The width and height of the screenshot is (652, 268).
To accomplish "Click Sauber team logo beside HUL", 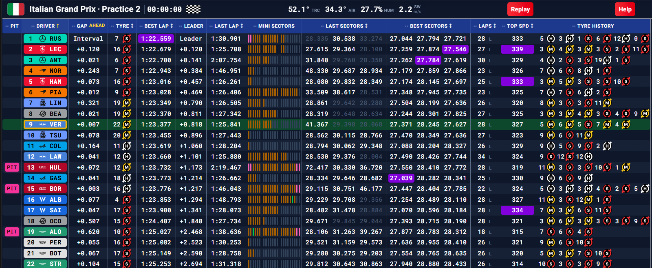I will tap(42, 168).
